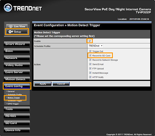Open the Schedule Profile dropdown
Screen dimensions: 155x136
95,46
